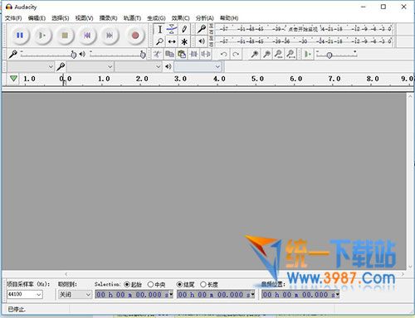The image size is (415, 318).
Task: Activate the Multi-tool asterisk icon
Action: (x=184, y=41)
